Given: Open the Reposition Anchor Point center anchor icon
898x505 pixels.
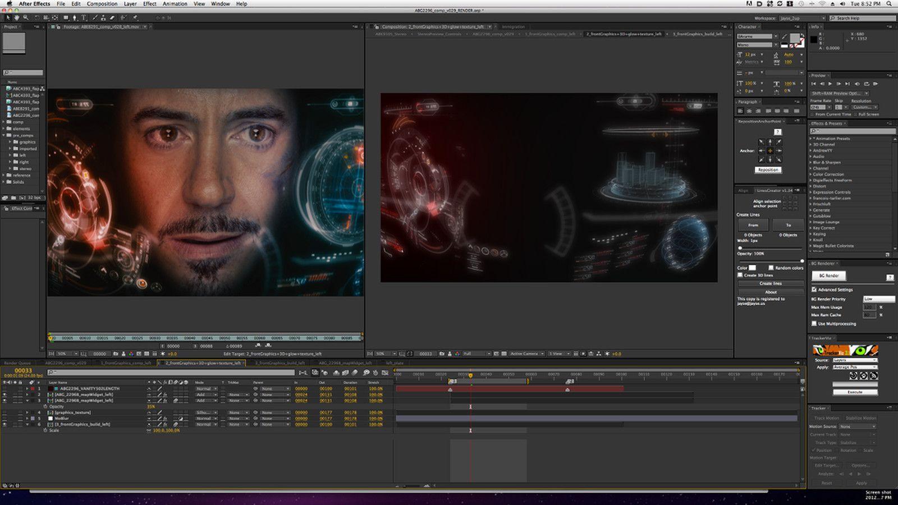Looking at the screenshot, I should pyautogui.click(x=770, y=150).
